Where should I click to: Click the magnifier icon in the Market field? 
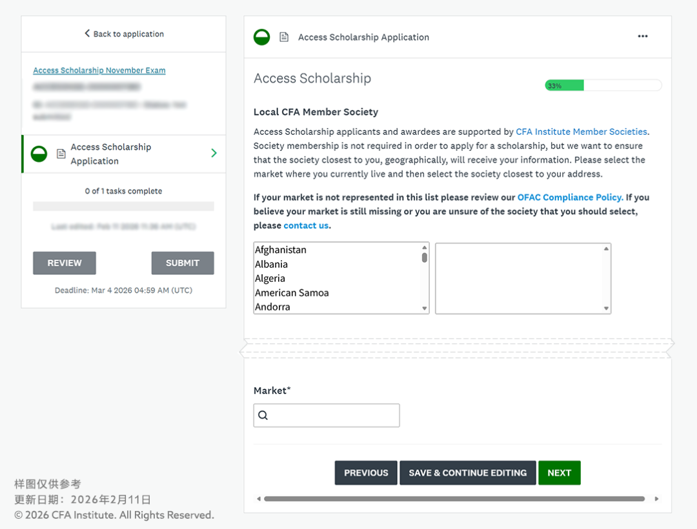point(263,415)
